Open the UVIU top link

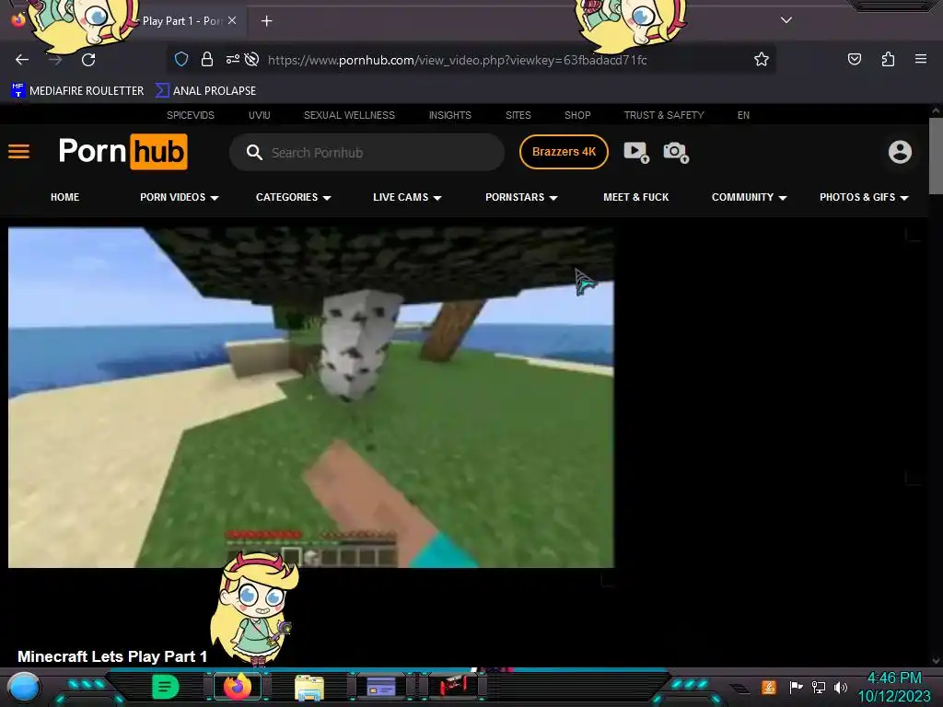click(259, 115)
